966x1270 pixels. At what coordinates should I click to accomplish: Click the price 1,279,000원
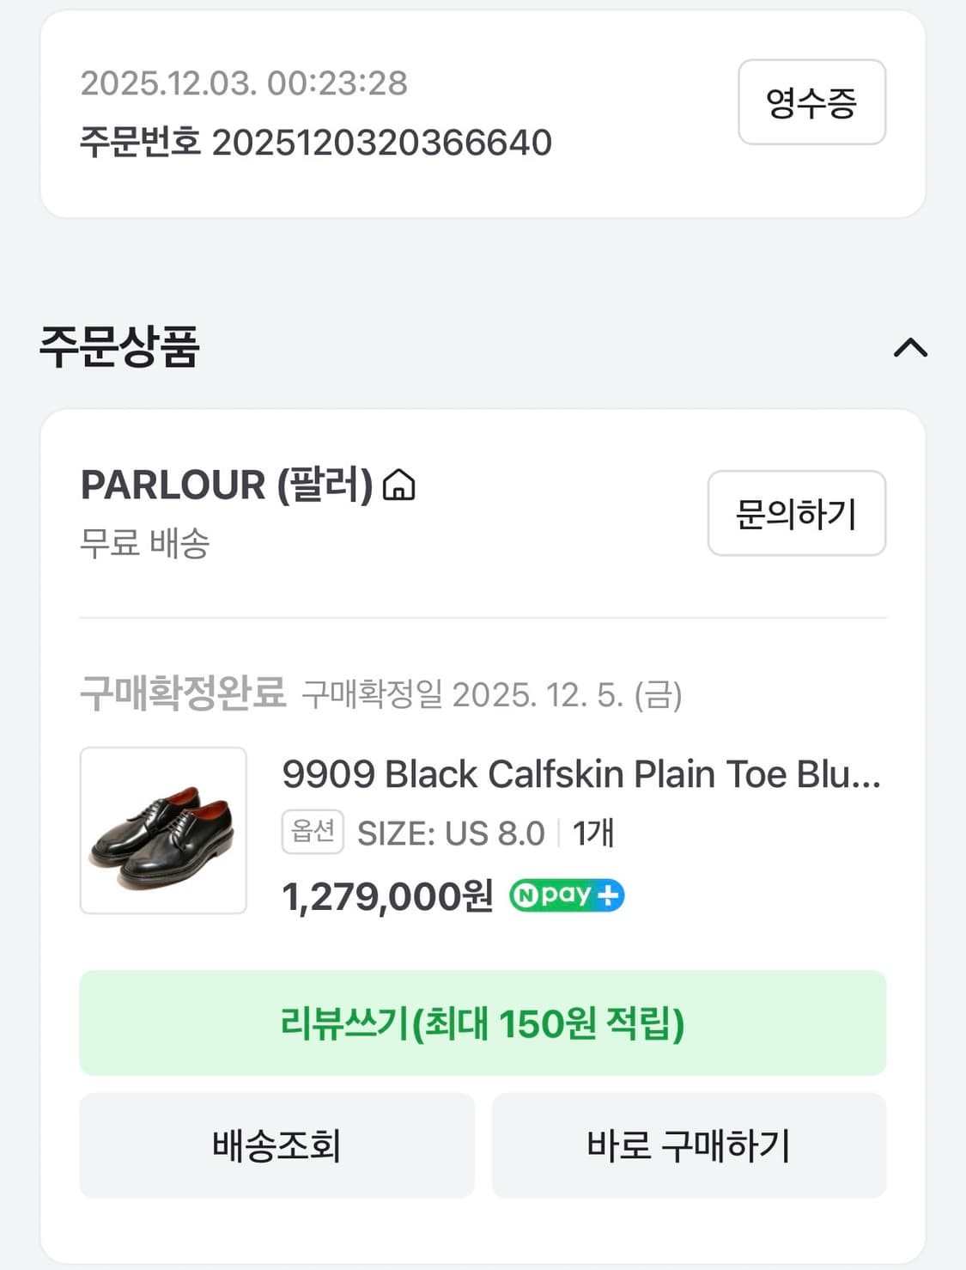(x=386, y=895)
